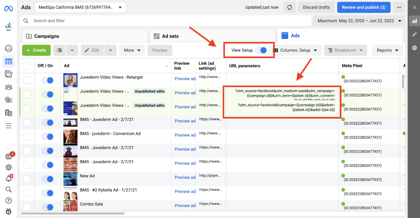
Task: Open the news icon with badge 1
Action: tap(9, 156)
